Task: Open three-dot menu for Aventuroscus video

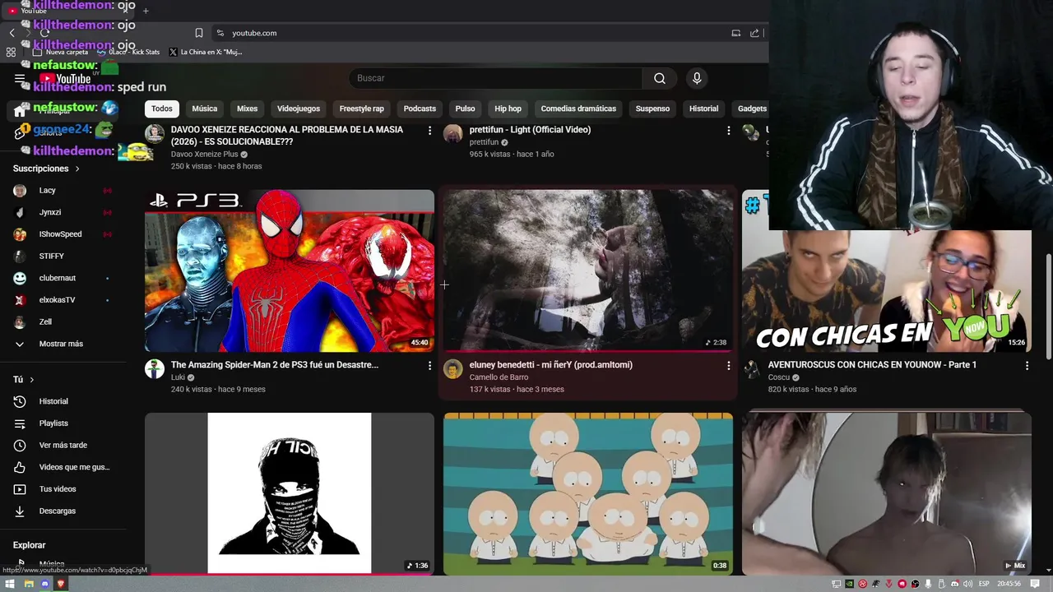Action: pyautogui.click(x=1027, y=365)
